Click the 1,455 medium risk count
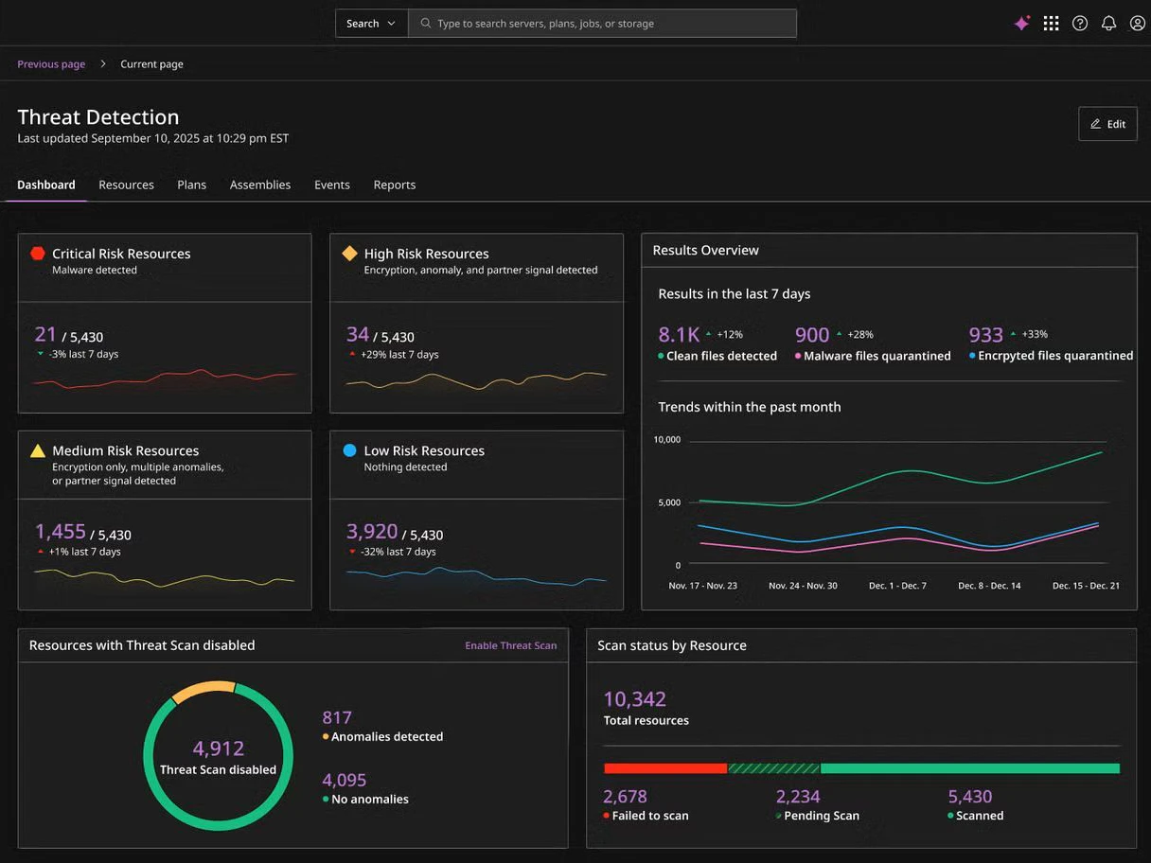 (x=61, y=531)
